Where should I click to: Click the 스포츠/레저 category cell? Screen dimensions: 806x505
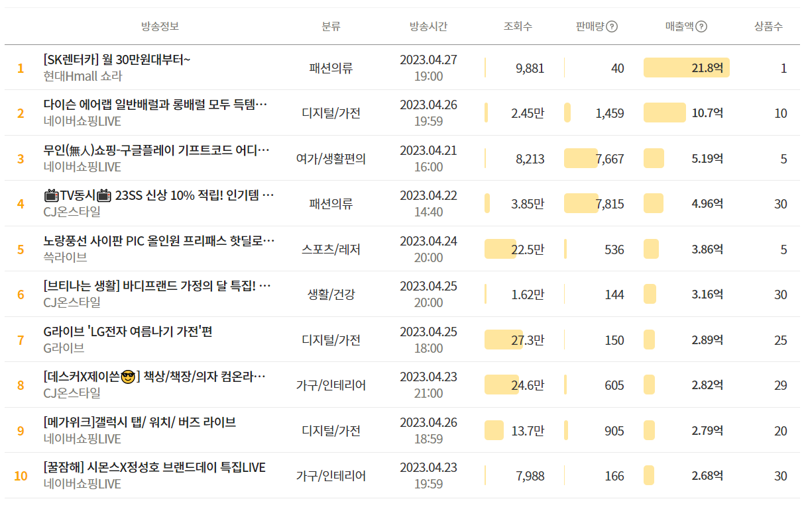pos(331,249)
